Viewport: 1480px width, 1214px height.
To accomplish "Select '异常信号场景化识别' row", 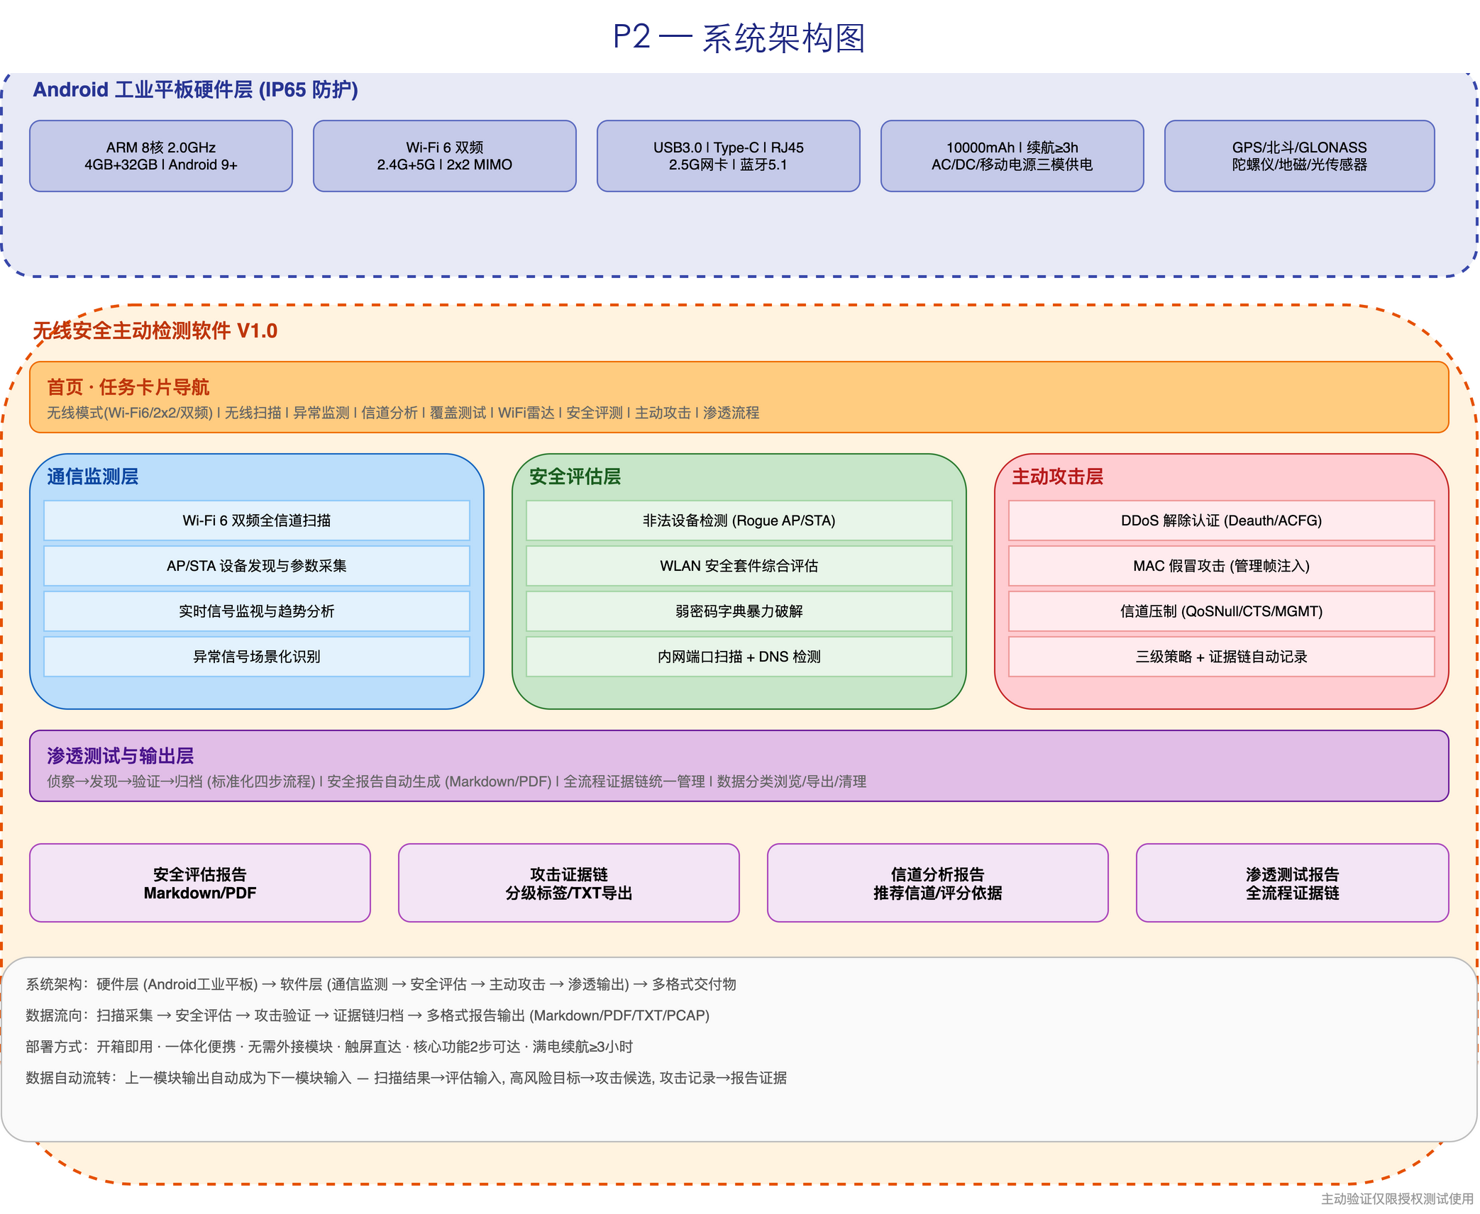I will [x=257, y=657].
